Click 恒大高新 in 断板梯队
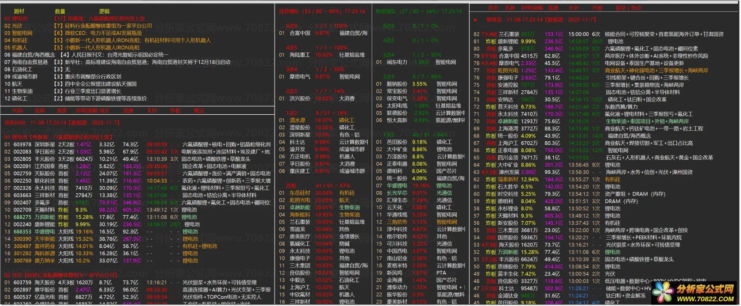The image size is (741, 306). pyautogui.click(x=397, y=121)
